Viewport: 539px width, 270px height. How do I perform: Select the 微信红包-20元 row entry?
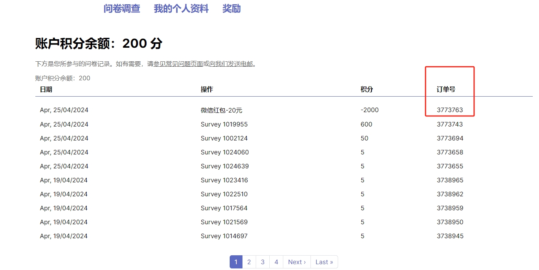[x=222, y=110]
